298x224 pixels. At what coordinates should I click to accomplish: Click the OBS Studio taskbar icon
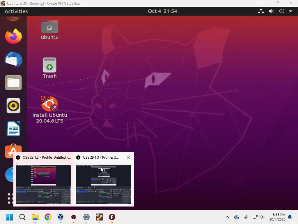tap(74, 217)
